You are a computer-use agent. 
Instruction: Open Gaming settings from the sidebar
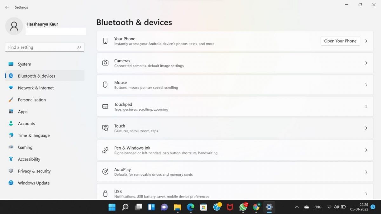(24, 147)
